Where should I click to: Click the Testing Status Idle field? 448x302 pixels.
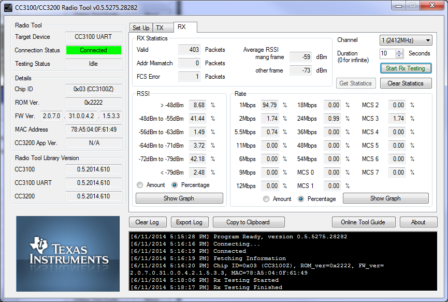click(x=94, y=64)
